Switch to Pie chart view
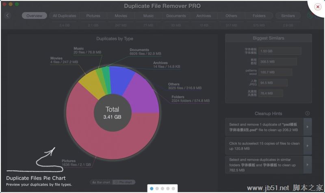Image resolution: width=325 pixels, height=193 pixels. point(124,182)
